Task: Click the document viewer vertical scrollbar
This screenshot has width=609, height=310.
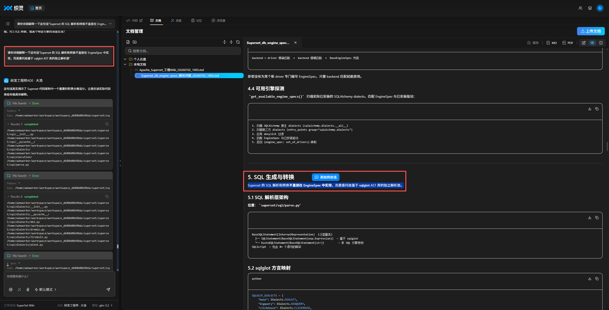Action: tap(607, 146)
